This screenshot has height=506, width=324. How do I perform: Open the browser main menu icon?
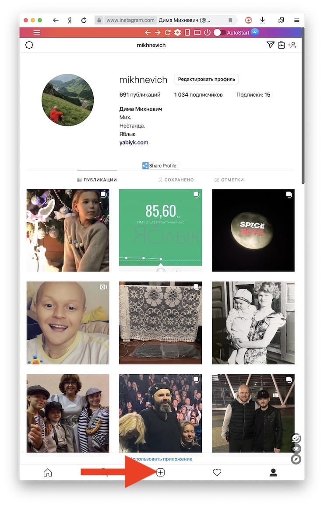coord(296,20)
